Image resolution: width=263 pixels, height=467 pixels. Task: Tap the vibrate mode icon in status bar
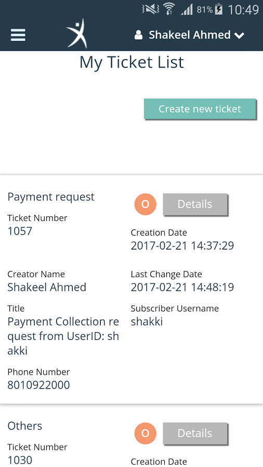[151, 9]
